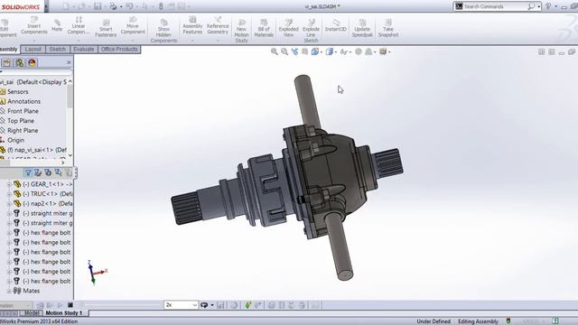Switch to the Layout tab
578x325 pixels.
click(x=33, y=49)
